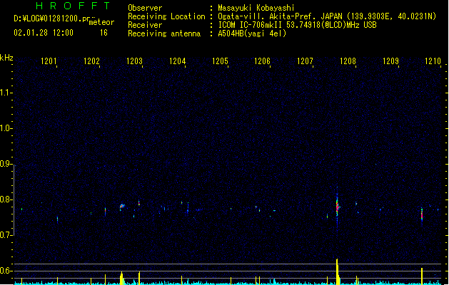Screen dimensions: 449x285
Task: Click the 1.1 kHz frequency label
Action: [6, 93]
